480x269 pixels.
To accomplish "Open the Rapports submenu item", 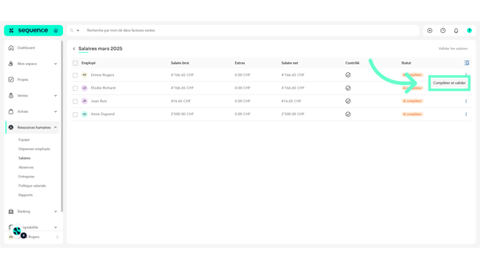I will click(x=25, y=195).
